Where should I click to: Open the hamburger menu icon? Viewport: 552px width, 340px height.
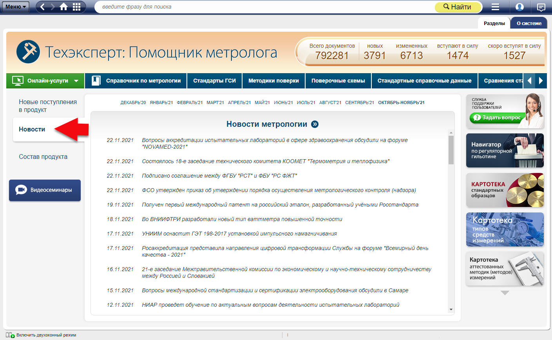(x=495, y=7)
